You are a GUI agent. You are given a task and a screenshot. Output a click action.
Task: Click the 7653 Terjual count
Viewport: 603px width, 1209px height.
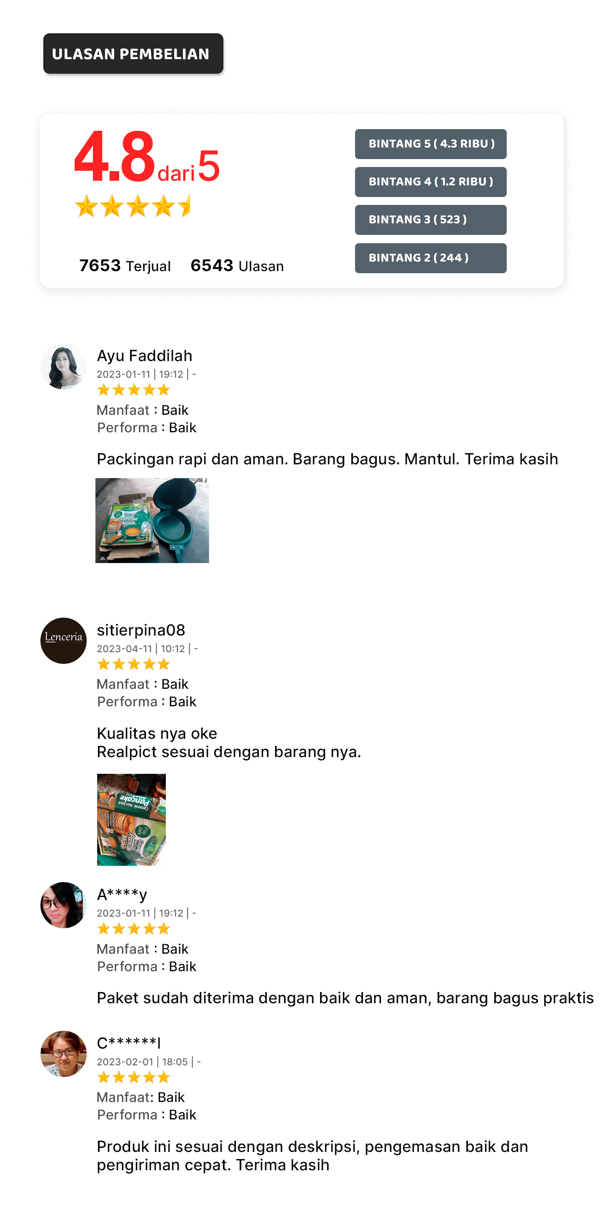tap(125, 266)
